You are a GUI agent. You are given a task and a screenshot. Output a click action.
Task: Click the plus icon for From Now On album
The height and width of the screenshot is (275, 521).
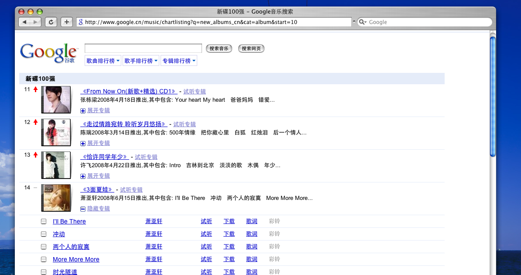click(x=83, y=111)
